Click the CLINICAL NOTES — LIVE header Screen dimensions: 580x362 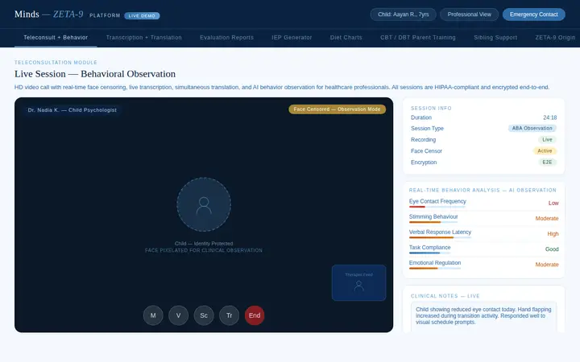(x=445, y=296)
